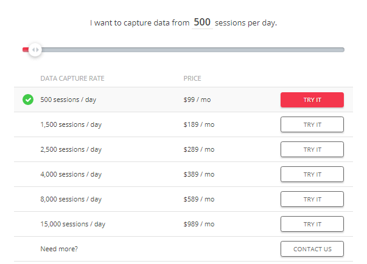Click TRY IT for 2,500 sessions plan
Screen dimensions: 367x264
[x=312, y=149]
